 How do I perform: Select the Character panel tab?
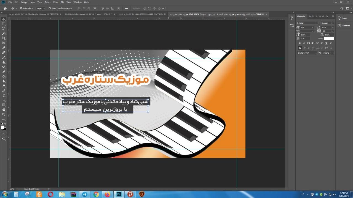301,16
